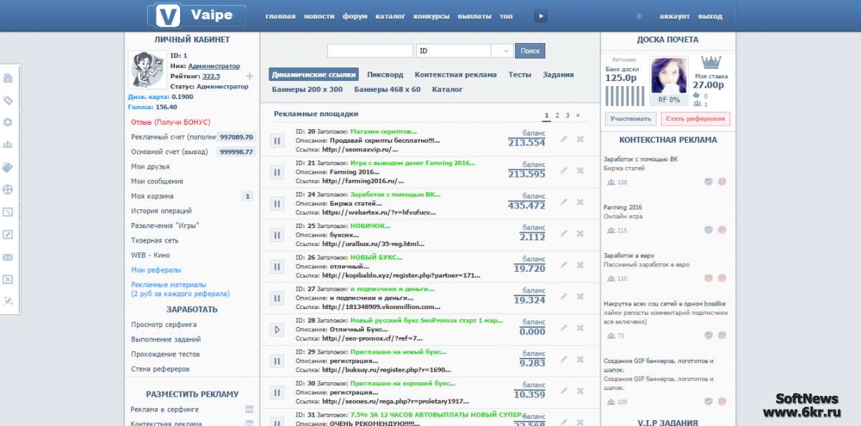Open the ID search type dropdown
Image resolution: width=861 pixels, height=426 pixels.
(x=505, y=51)
